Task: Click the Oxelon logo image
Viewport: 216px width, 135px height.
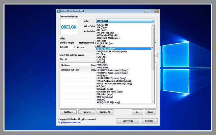Action: [69, 26]
